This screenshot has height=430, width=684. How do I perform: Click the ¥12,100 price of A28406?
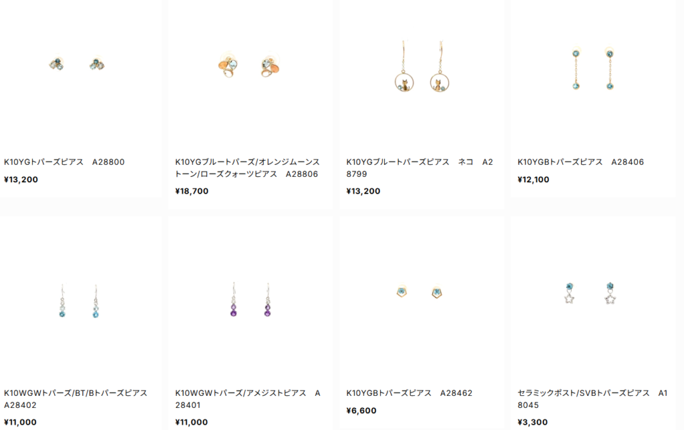click(x=533, y=179)
